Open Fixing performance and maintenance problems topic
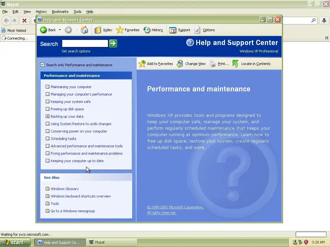 pos(86,153)
